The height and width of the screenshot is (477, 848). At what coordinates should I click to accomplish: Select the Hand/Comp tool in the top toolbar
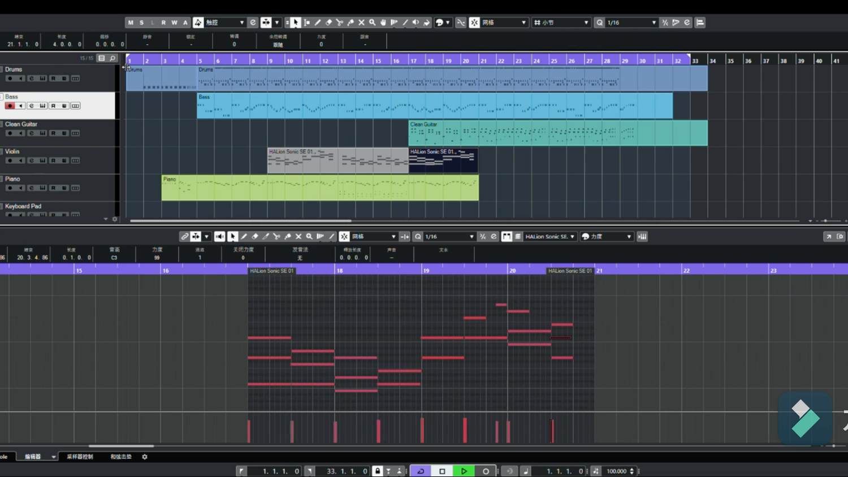coord(383,23)
